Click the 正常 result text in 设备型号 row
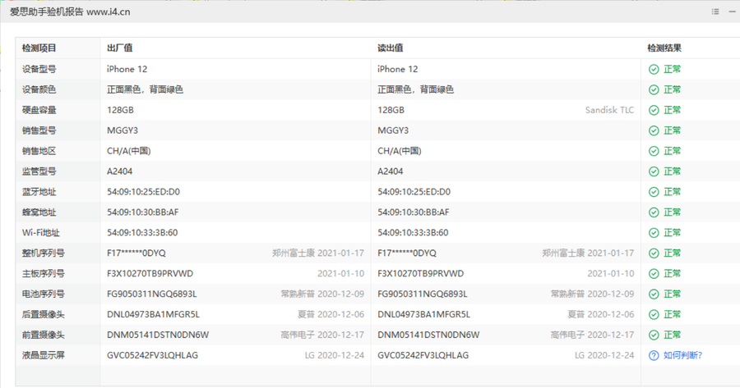The width and height of the screenshot is (740, 388). coord(672,69)
